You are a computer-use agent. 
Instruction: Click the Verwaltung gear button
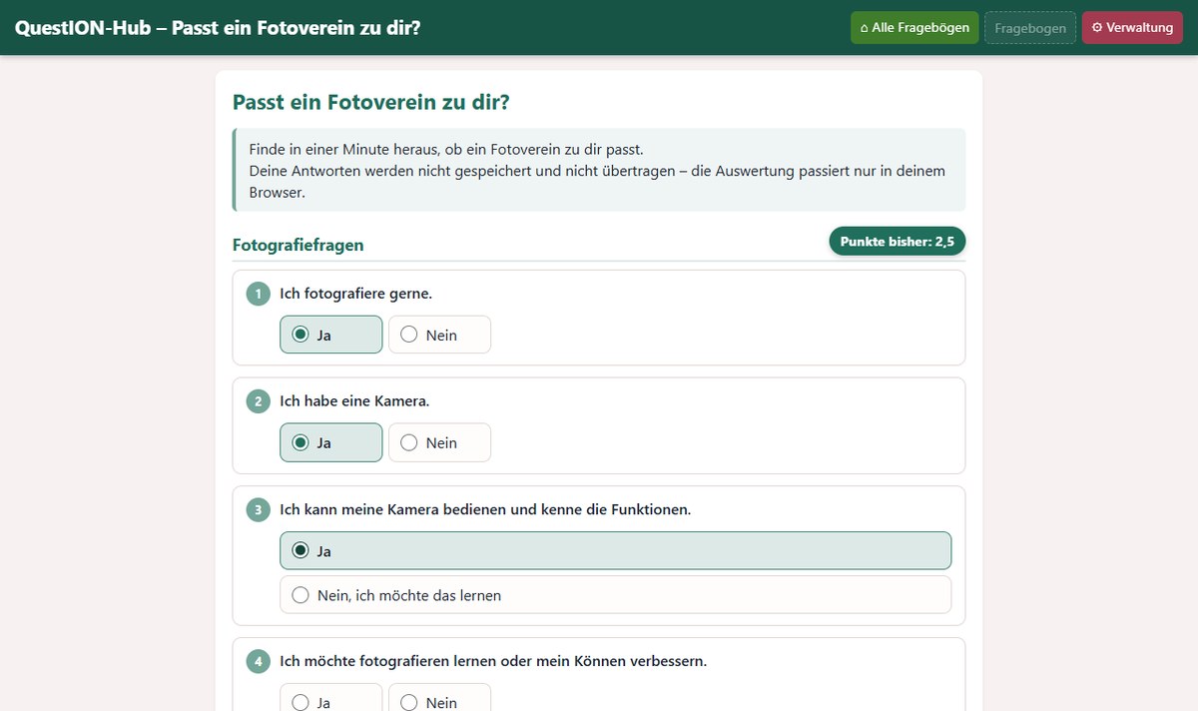click(x=1132, y=28)
